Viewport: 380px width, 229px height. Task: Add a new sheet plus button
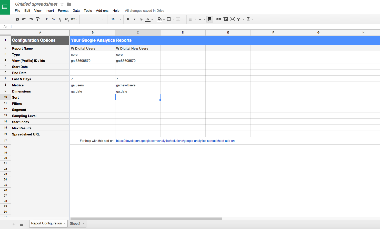(x=14, y=224)
